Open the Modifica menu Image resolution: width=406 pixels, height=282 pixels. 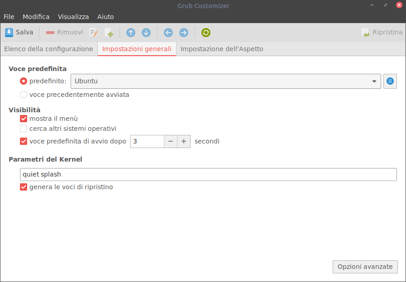point(36,17)
